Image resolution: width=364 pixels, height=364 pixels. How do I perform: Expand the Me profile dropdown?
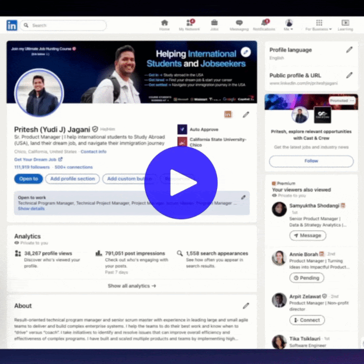(289, 25)
